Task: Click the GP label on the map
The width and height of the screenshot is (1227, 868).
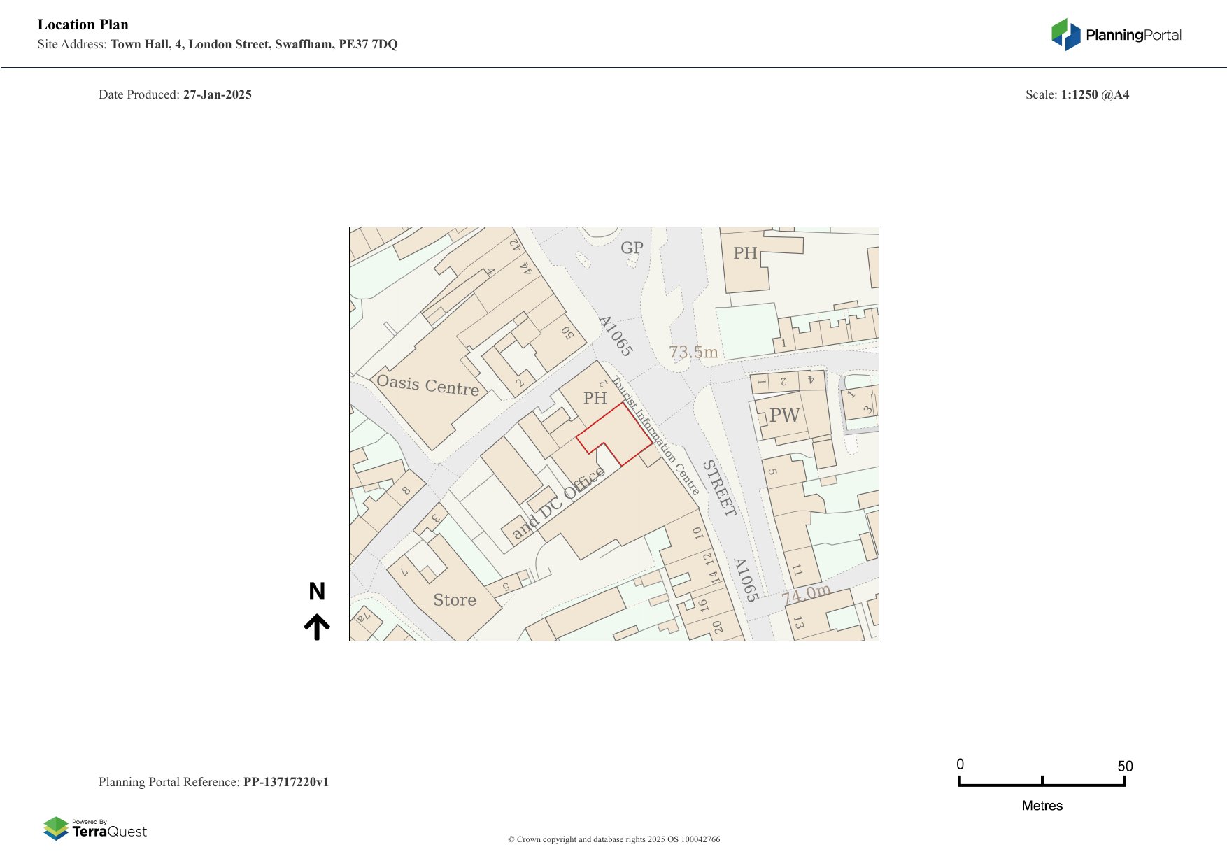Action: 632,248
